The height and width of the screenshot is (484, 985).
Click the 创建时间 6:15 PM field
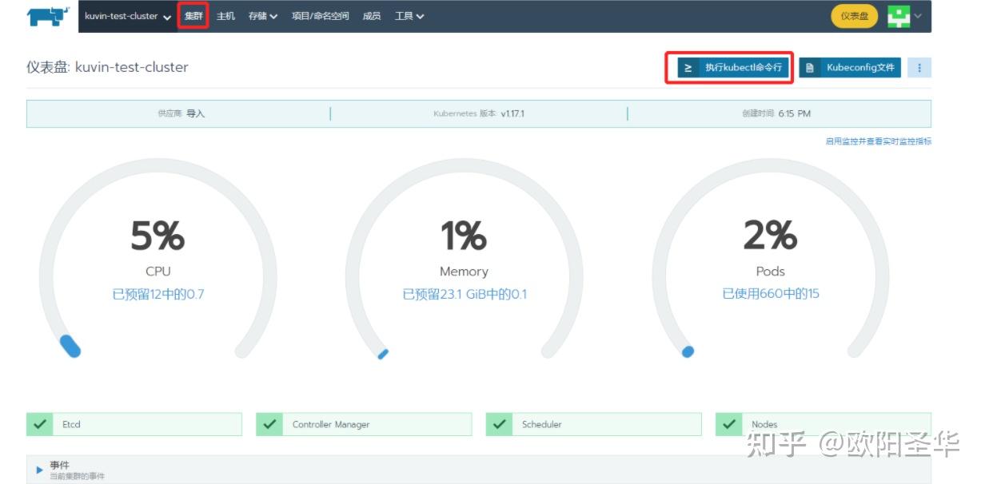[776, 113]
